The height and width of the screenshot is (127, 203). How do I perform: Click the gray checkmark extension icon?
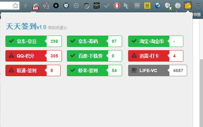pos(107,6)
